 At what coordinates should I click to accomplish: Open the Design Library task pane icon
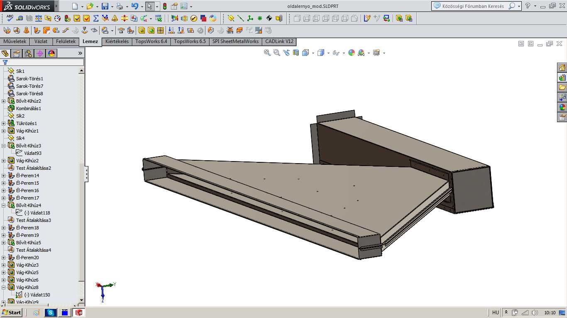click(x=562, y=77)
